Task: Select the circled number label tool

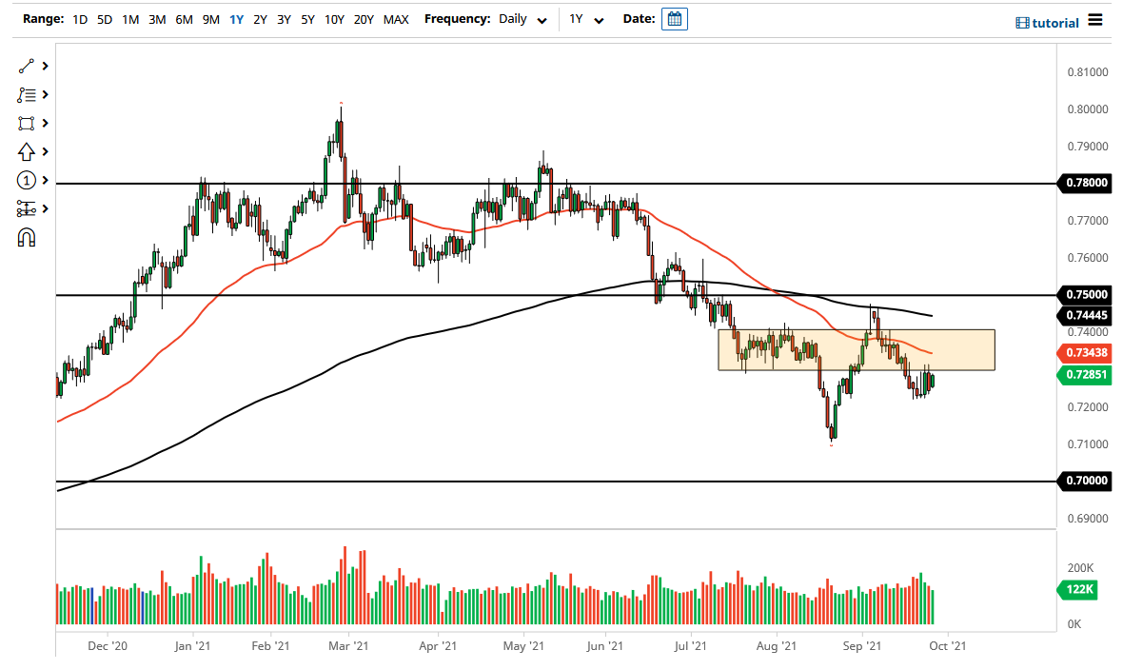Action: coord(26,179)
